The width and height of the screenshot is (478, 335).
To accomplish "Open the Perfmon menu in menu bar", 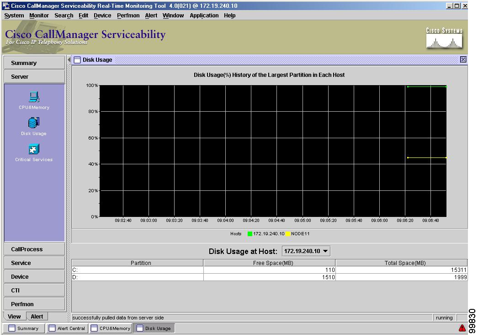I will tap(128, 15).
